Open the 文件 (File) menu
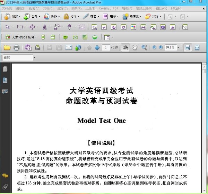 pyautogui.click(x=7, y=8)
